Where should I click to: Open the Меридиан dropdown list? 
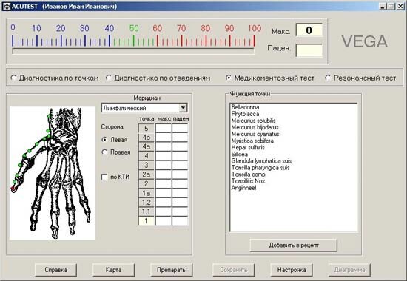pos(183,108)
